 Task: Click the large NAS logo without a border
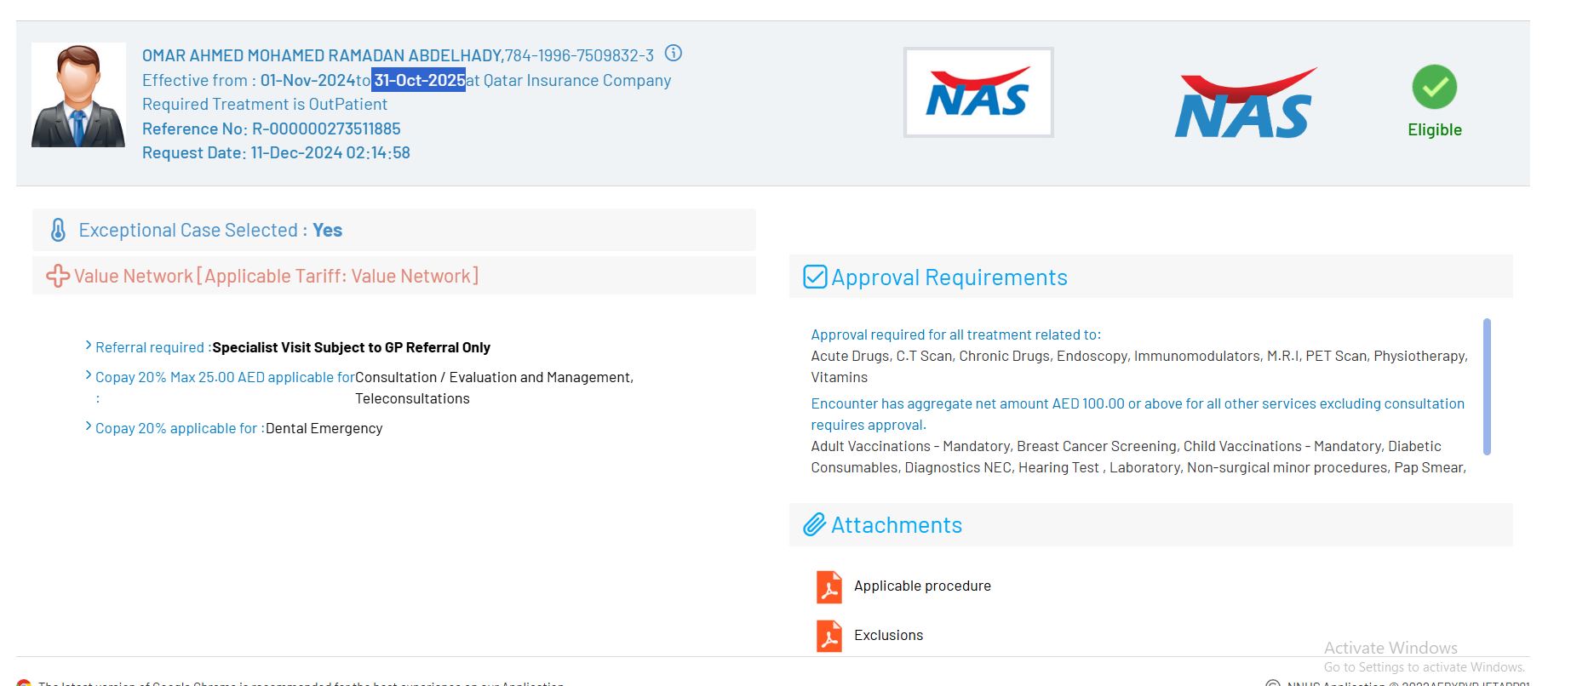[1246, 103]
